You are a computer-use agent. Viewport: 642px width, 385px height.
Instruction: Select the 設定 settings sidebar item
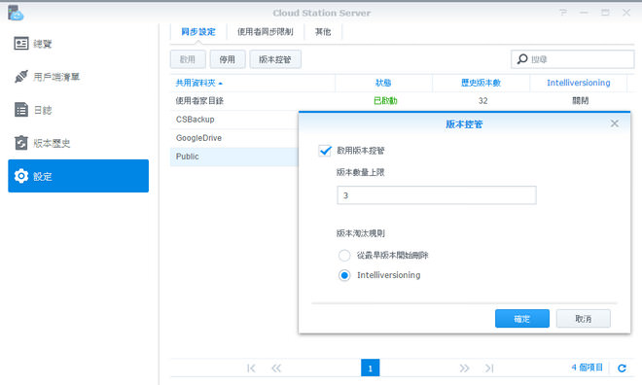coord(78,176)
